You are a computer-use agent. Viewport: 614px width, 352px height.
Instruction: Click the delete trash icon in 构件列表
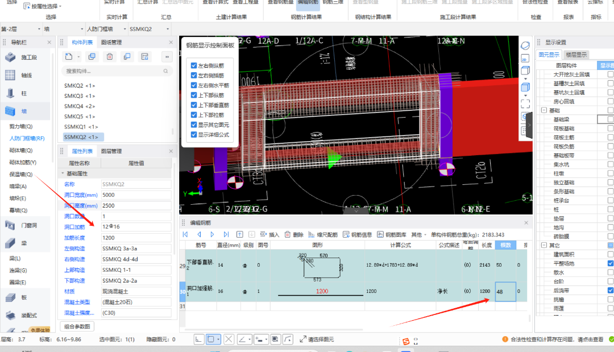coord(110,57)
